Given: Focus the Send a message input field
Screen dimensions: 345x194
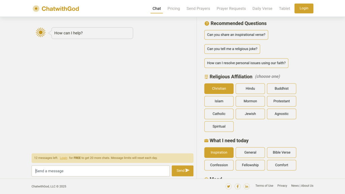Looking at the screenshot, I should pyautogui.click(x=100, y=171).
